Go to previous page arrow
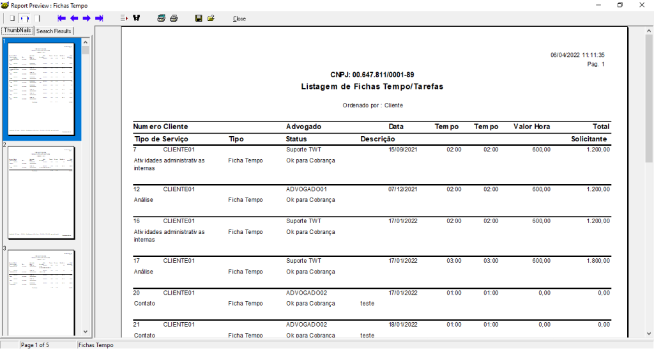 pos(74,19)
